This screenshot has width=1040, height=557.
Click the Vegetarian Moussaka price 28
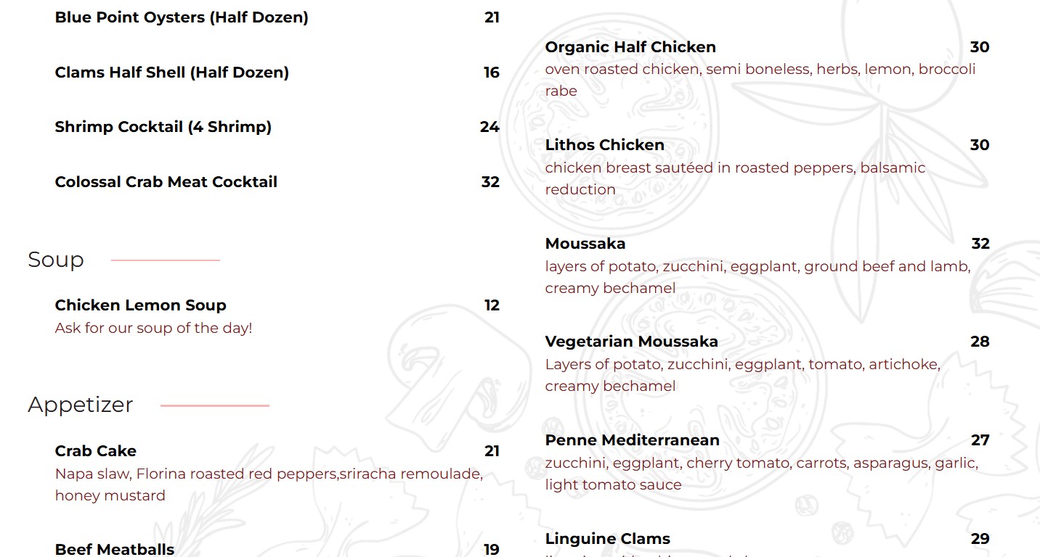click(980, 342)
